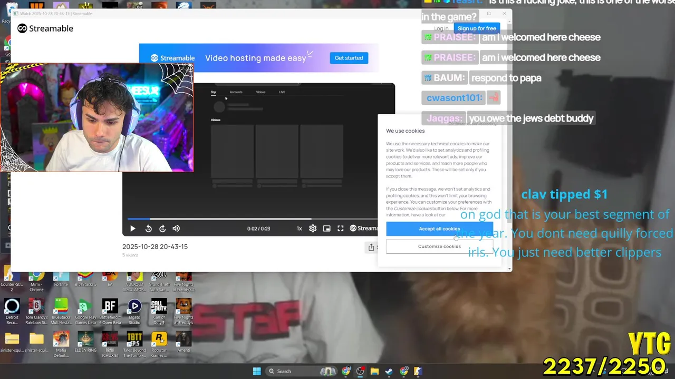Select Top tab in the video
The width and height of the screenshot is (675, 379).
214,92
